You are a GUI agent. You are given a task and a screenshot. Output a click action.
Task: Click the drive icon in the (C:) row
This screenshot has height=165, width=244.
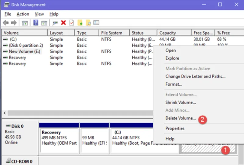[5, 39]
